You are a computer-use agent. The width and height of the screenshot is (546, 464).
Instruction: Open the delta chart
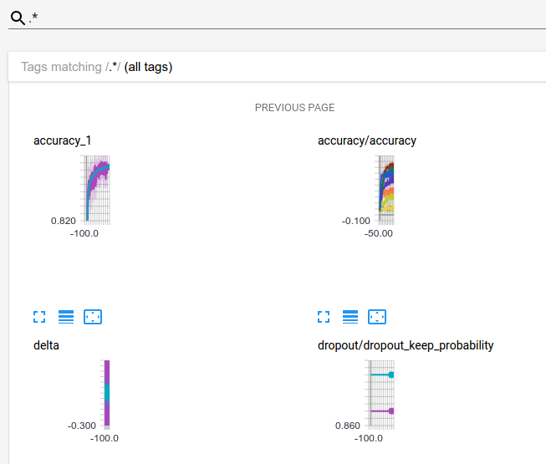[105, 395]
